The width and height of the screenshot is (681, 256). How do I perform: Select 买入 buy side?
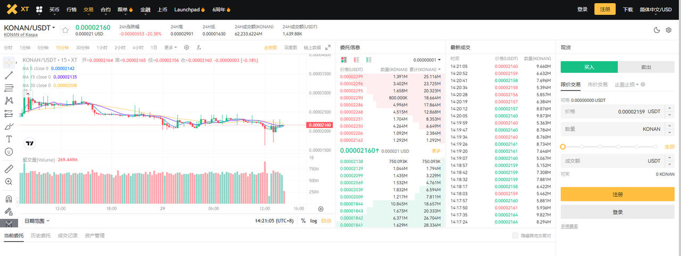click(x=589, y=67)
